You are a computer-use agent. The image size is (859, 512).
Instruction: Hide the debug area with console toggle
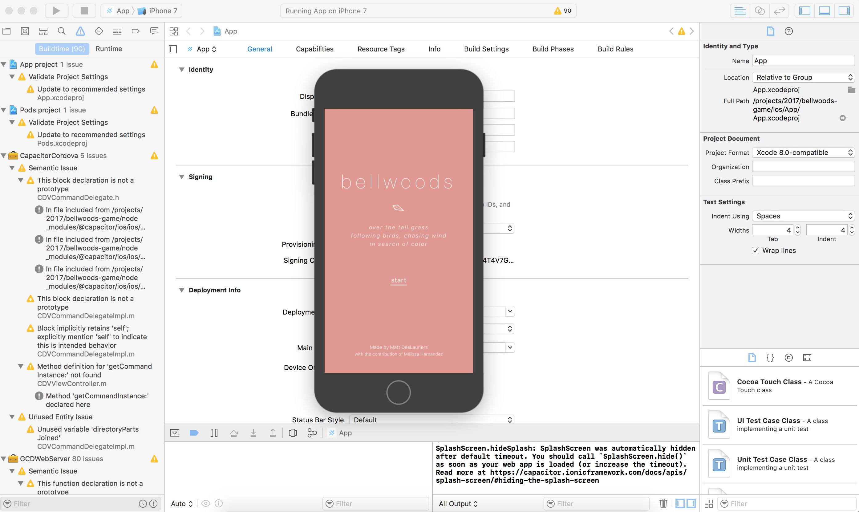click(175, 433)
